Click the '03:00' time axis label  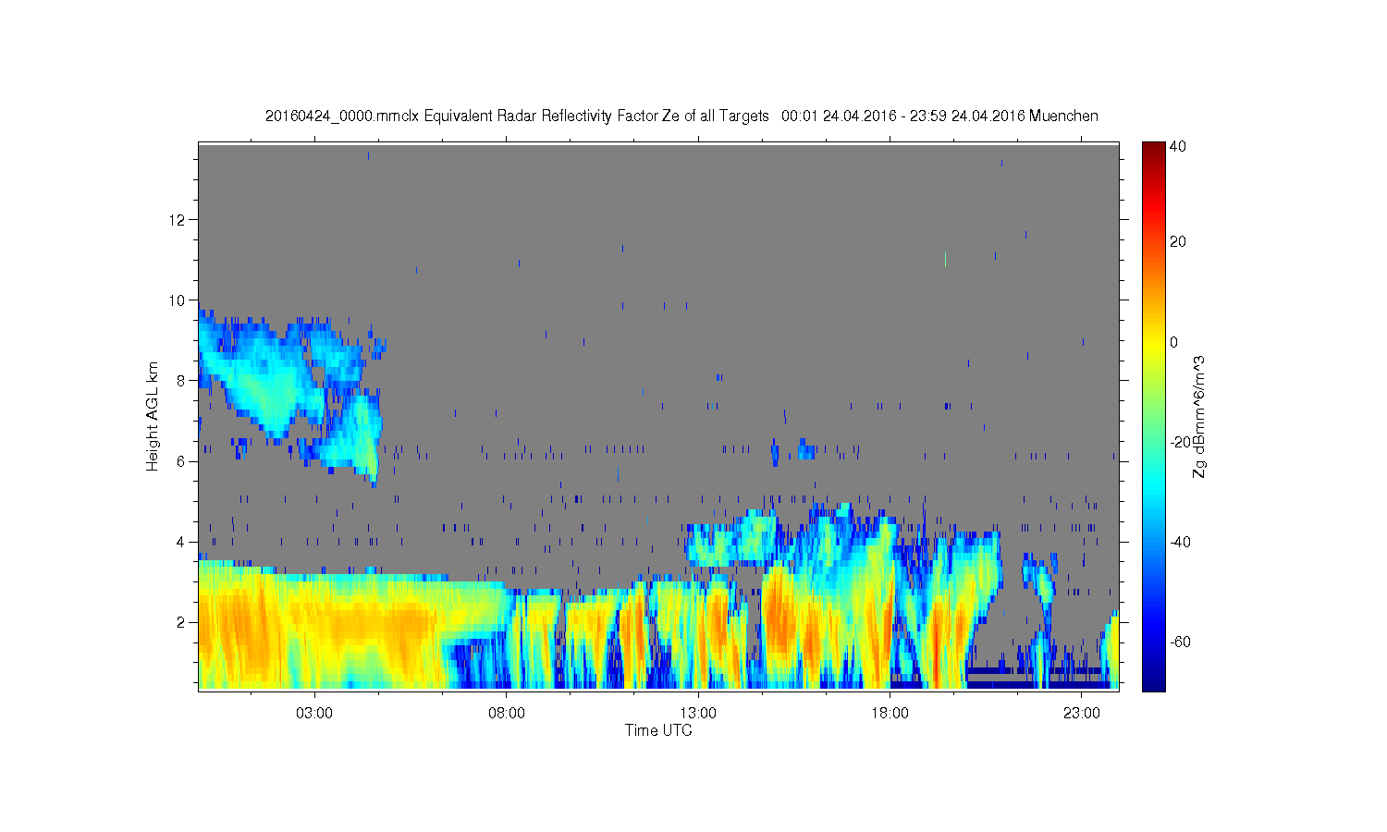pos(314,713)
